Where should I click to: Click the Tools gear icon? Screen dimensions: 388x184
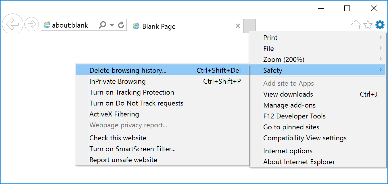click(x=380, y=25)
